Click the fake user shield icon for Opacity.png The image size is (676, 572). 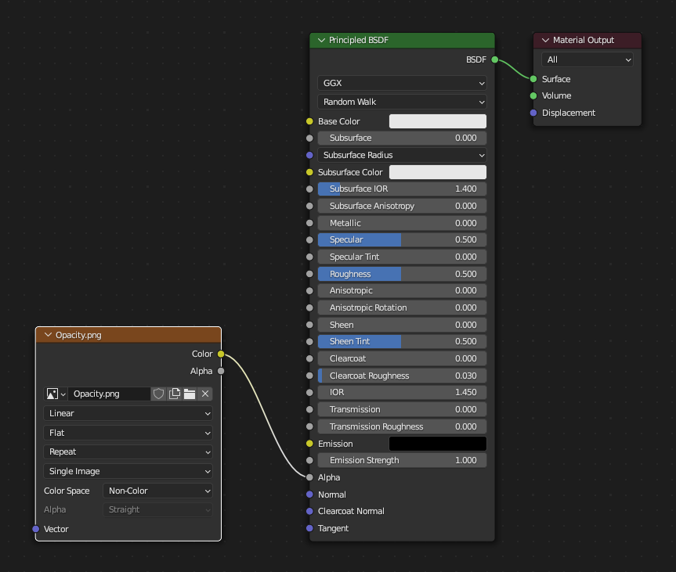(x=159, y=394)
